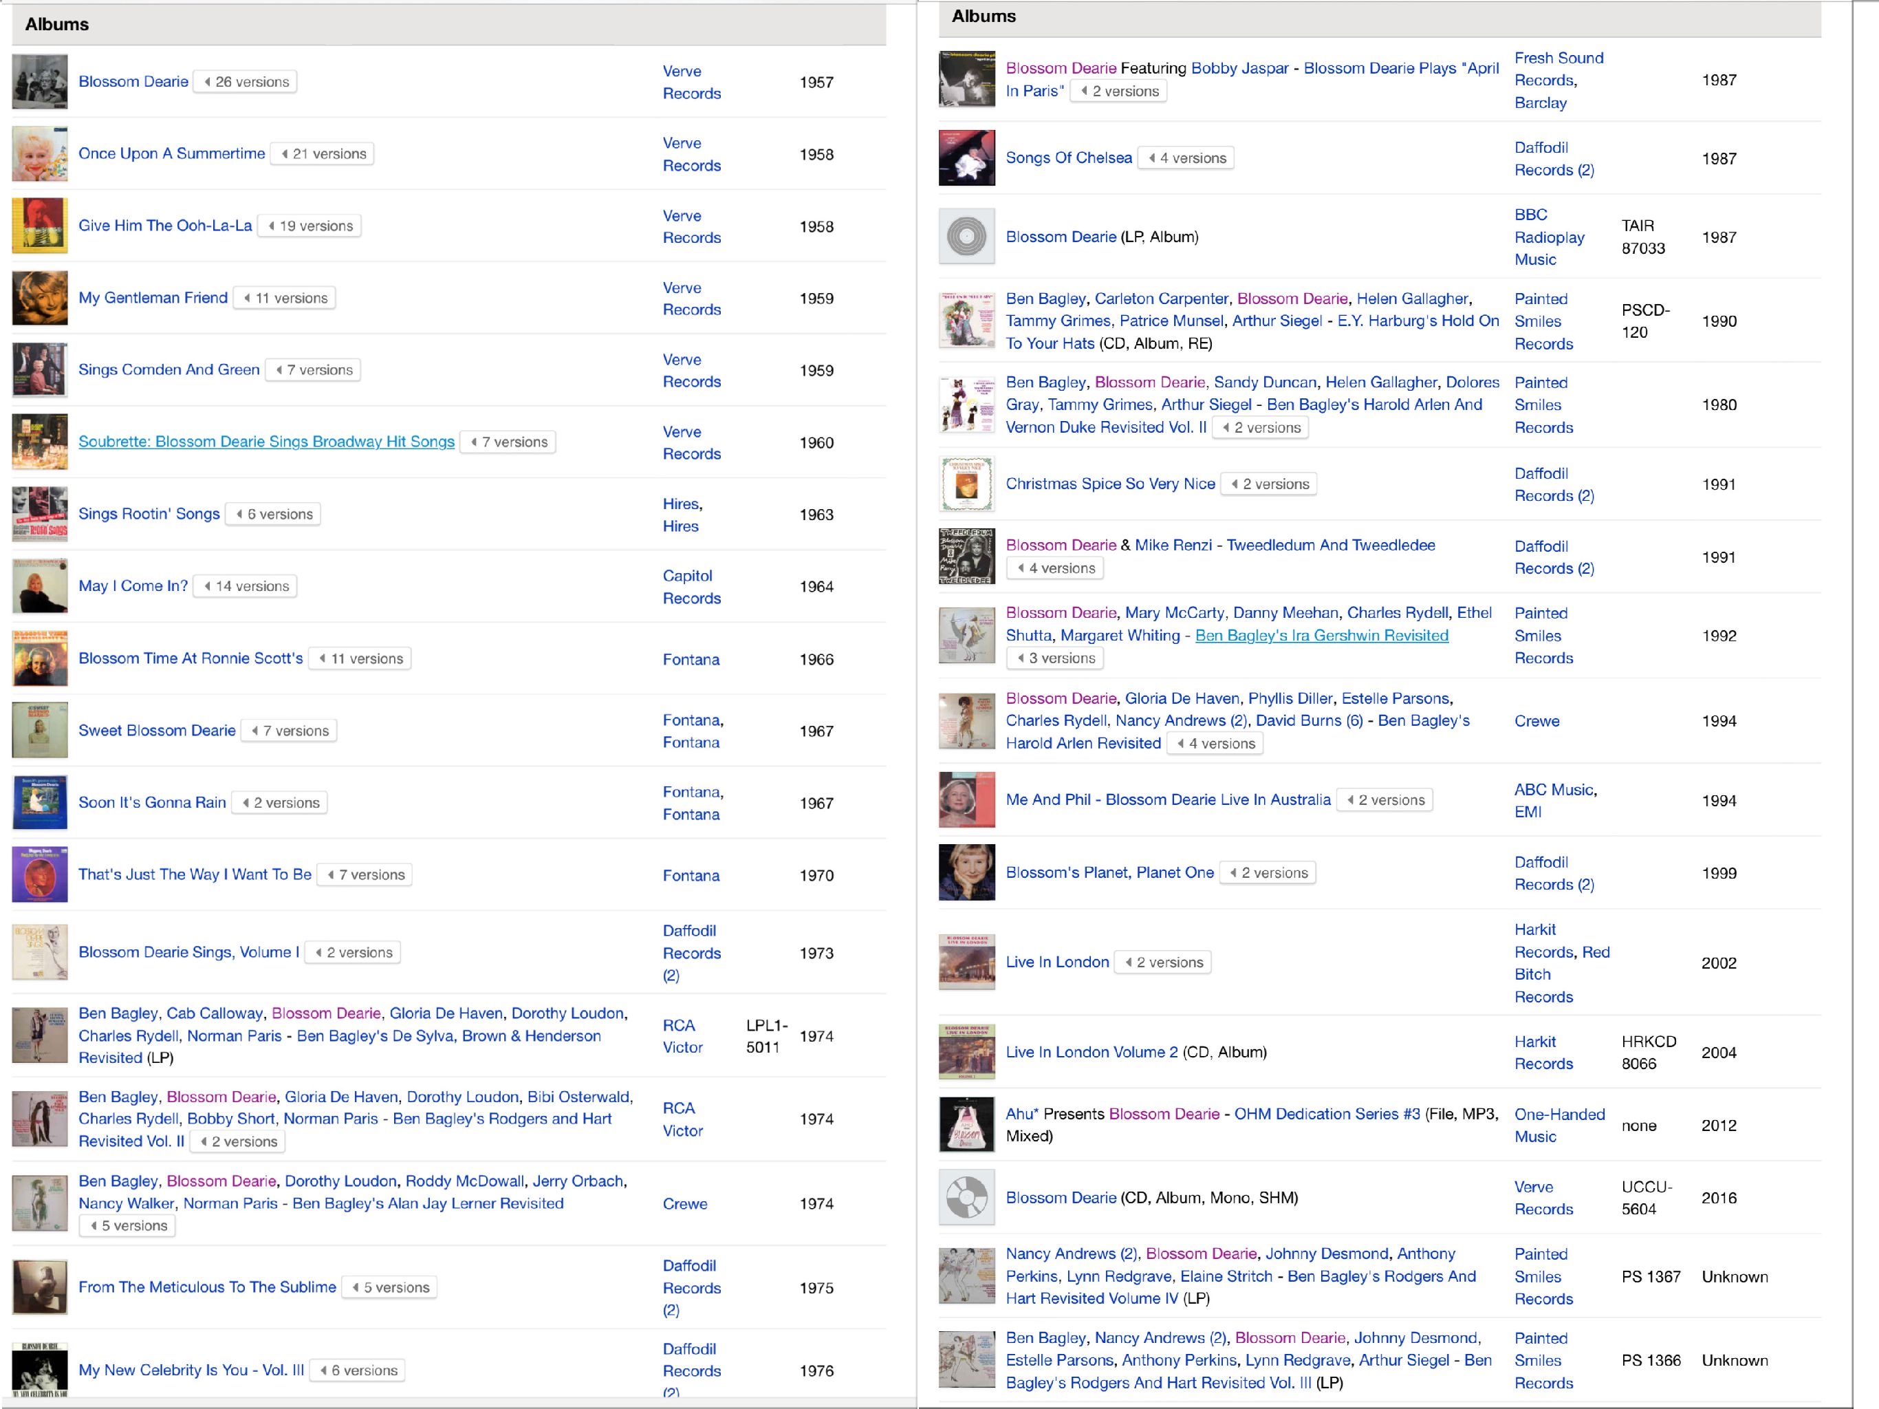Expand the 21 versions of Once Upon A Summertime

coord(322,154)
